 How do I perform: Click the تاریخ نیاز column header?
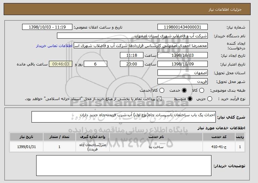tap(26, 137)
